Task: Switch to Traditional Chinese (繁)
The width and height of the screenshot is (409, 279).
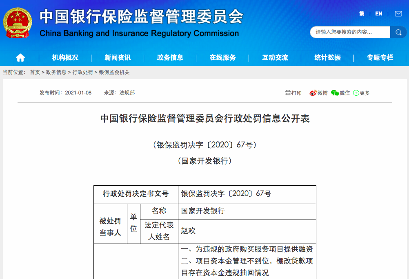Action: [362, 14]
